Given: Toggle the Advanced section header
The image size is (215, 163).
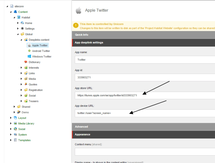Looking at the screenshot, I should point(82,127).
